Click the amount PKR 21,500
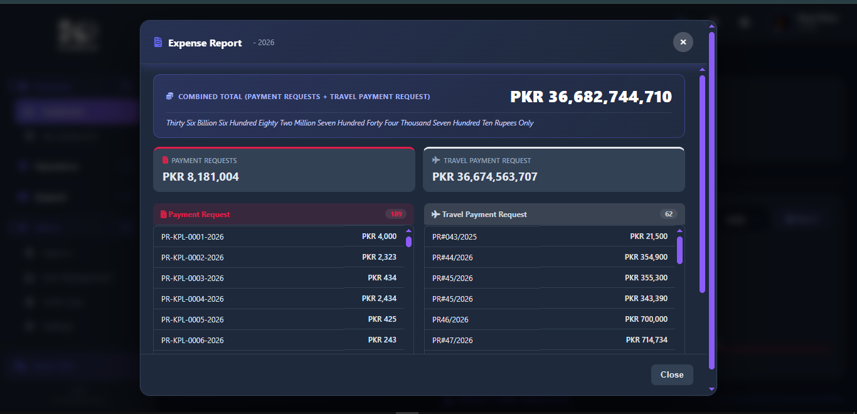Screen dimensions: 857x414 point(649,236)
